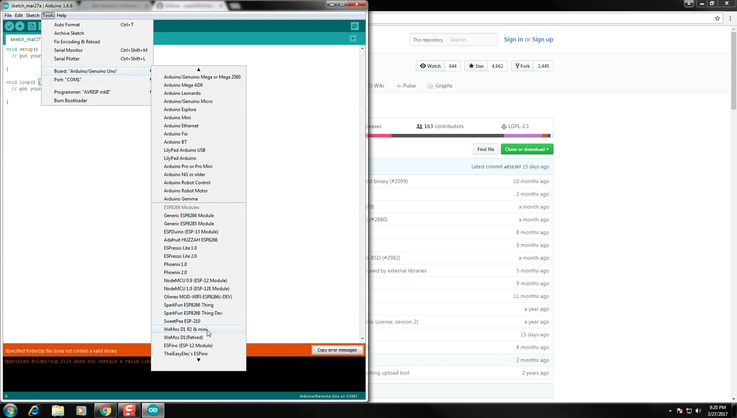Click the New sketch toolbar icon
Viewport: 737px width, 418px height.
pos(32,26)
